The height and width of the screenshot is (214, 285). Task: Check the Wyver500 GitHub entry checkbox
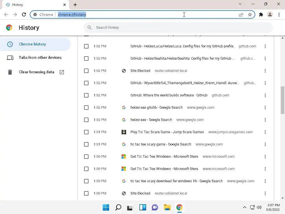[x=86, y=83]
